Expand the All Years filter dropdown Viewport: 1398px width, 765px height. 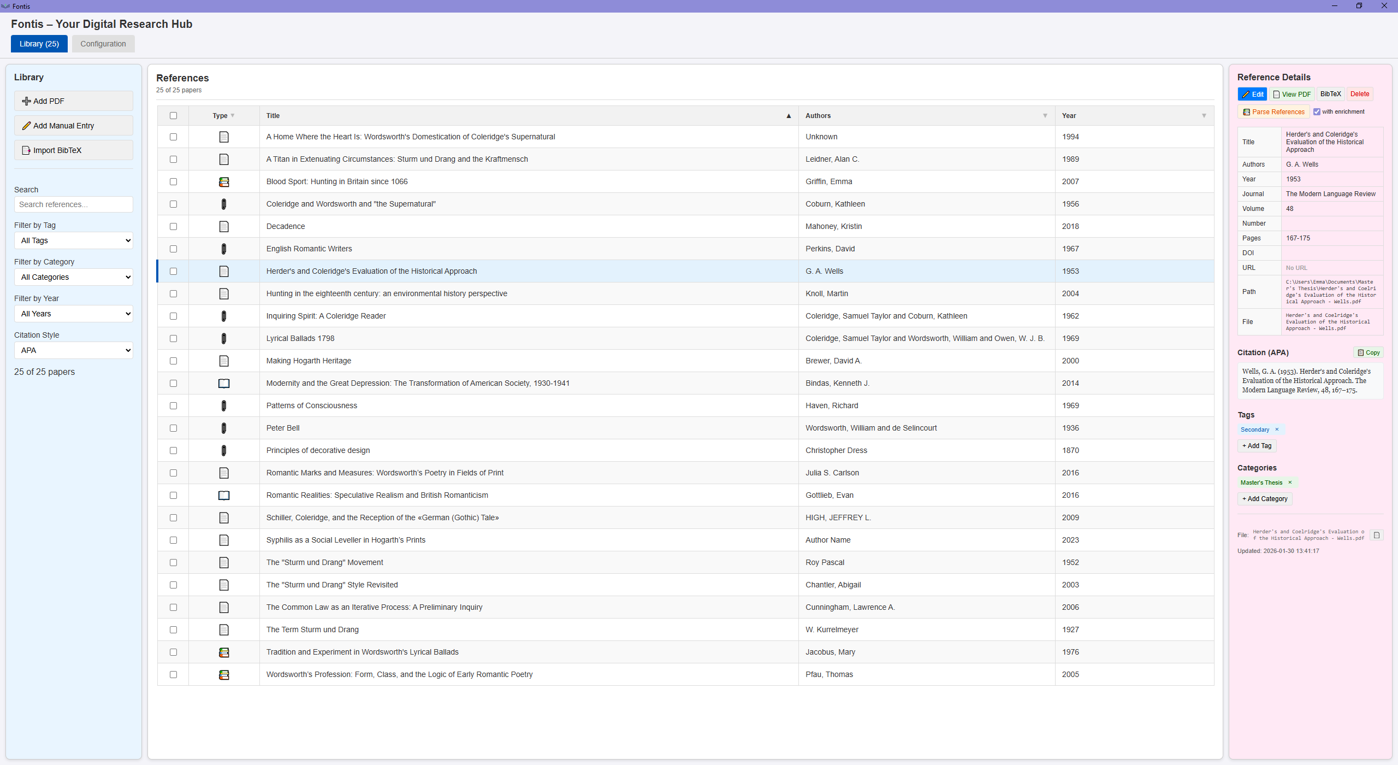[73, 313]
